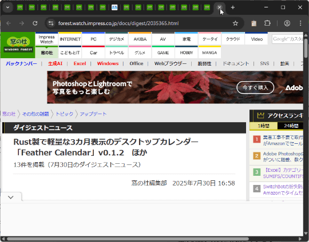Click the clipboard extension icon
This screenshot has width=309, height=242.
coord(254,23)
